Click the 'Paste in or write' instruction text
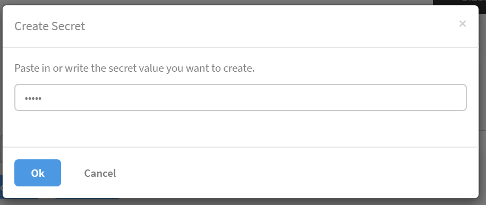 (x=134, y=68)
